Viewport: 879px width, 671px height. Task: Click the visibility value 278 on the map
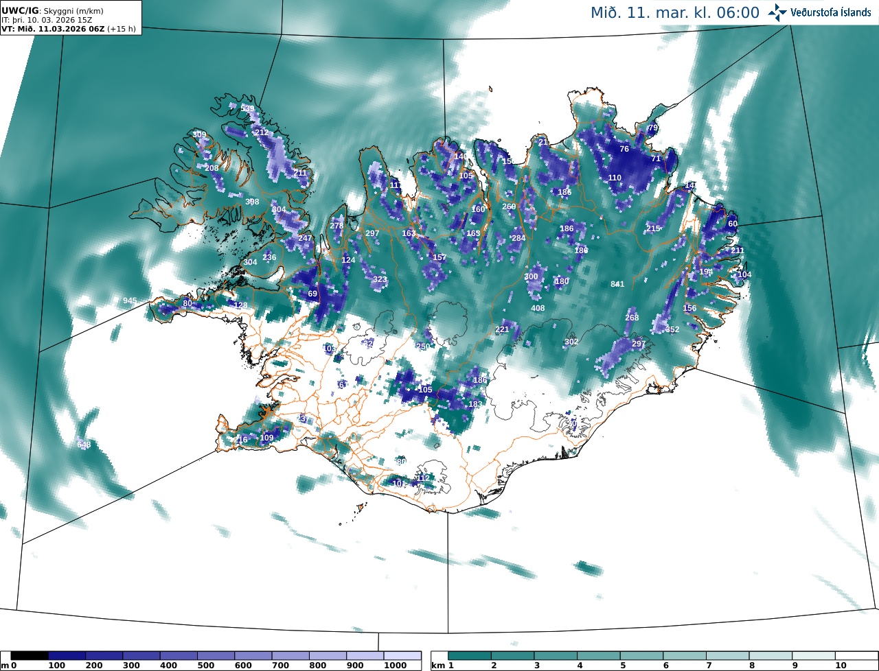pyautogui.click(x=336, y=226)
